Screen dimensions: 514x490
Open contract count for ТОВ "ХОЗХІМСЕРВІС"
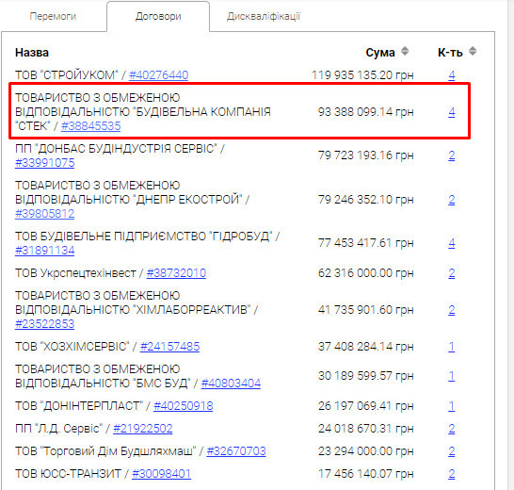[452, 347]
